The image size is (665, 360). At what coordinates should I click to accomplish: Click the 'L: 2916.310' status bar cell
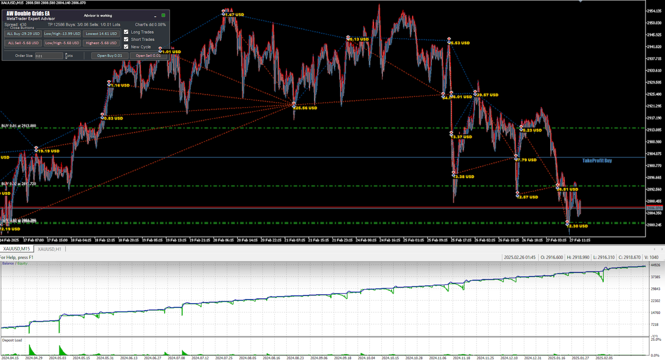(x=604, y=257)
